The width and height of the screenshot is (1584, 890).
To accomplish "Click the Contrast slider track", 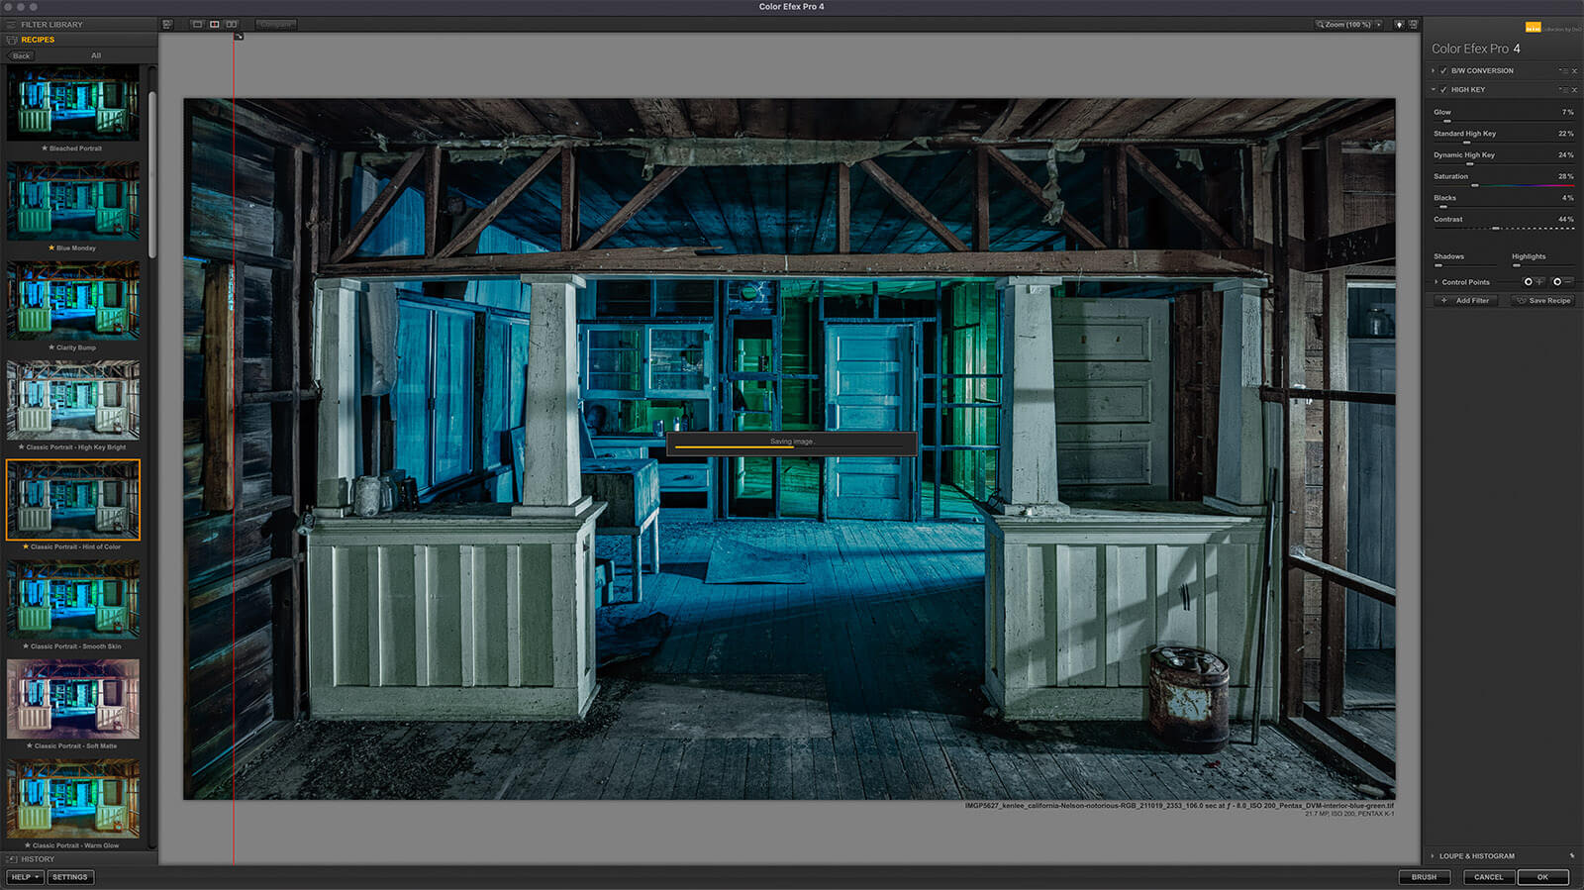I will click(x=1503, y=229).
